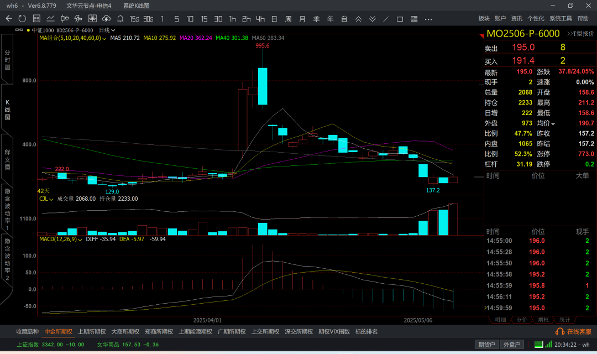Screen dimensions: 597x354
Task: Click the refresh icon in toolbar
Action: click(22, 19)
